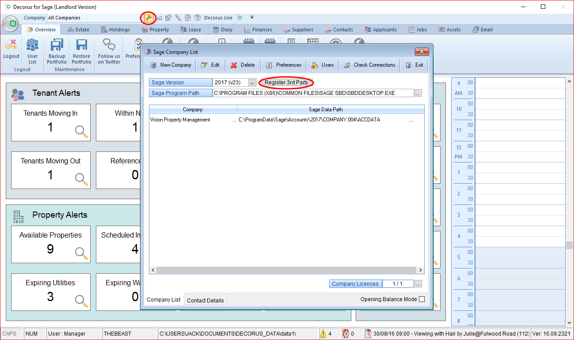Click the Company column header

point(193,110)
